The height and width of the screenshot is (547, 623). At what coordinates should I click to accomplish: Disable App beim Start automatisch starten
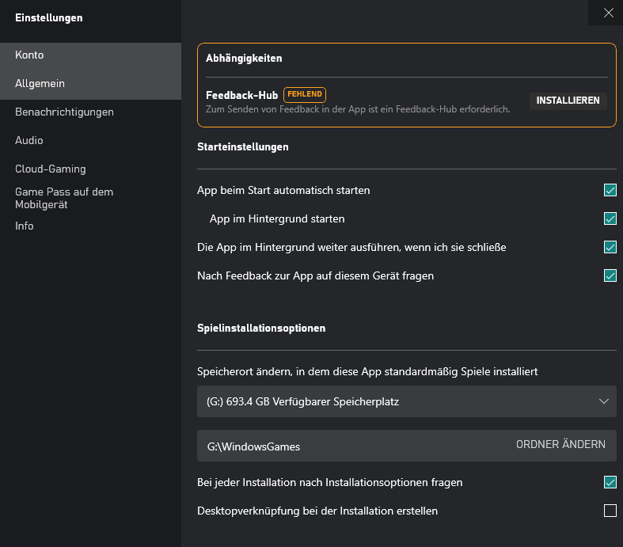pyautogui.click(x=610, y=190)
